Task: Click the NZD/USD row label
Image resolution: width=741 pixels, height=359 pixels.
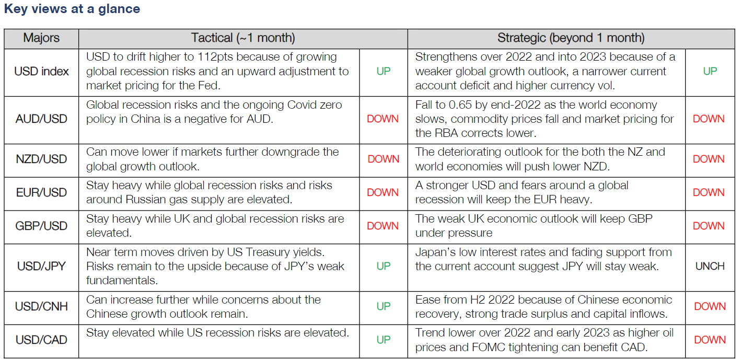Action: [x=41, y=159]
